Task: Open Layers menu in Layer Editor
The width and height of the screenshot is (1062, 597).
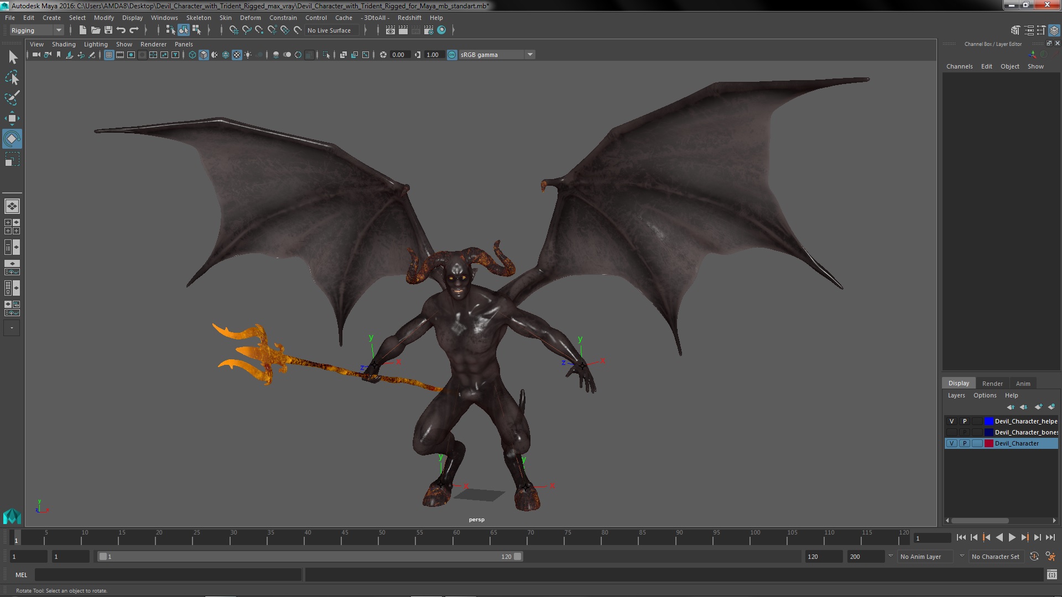Action: 956,395
